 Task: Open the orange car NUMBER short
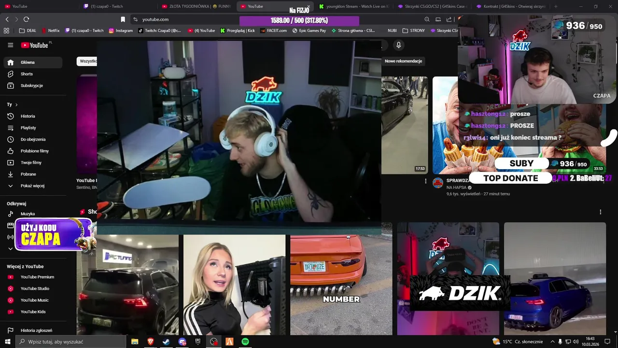click(x=341, y=285)
